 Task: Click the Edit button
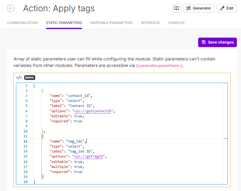(x=227, y=8)
